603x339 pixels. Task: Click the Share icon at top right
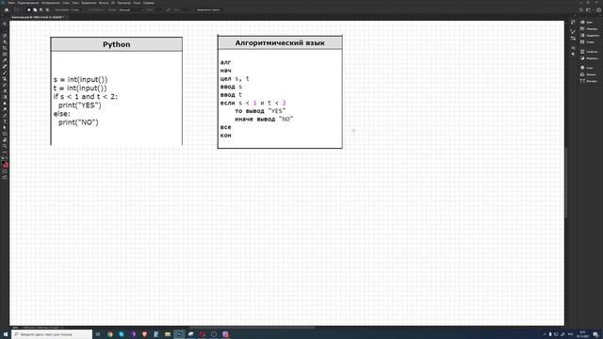(x=598, y=10)
